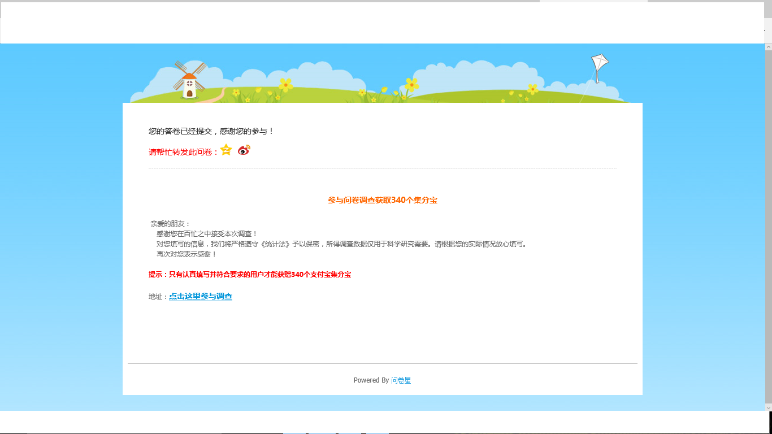The image size is (772, 434).
Task: Click the text 您的答卷已经提交，感谢您的参与！
Action: [x=211, y=131]
